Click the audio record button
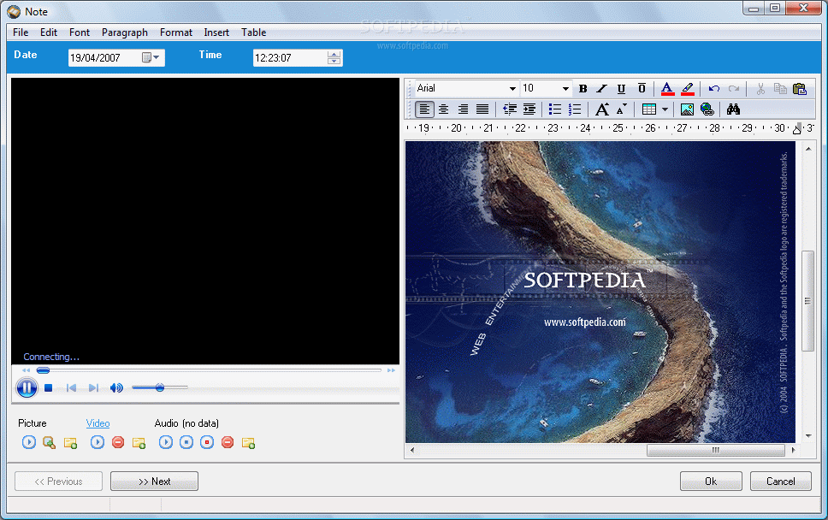The width and height of the screenshot is (828, 520). pos(207,442)
